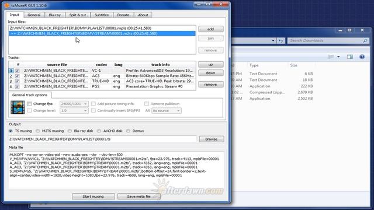Open the Donate tab
The image size is (374, 210).
(123, 15)
